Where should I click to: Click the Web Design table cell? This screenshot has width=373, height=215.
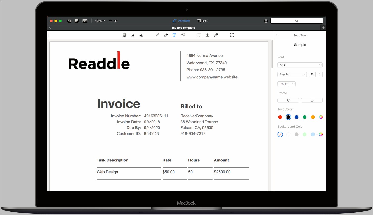(107, 172)
